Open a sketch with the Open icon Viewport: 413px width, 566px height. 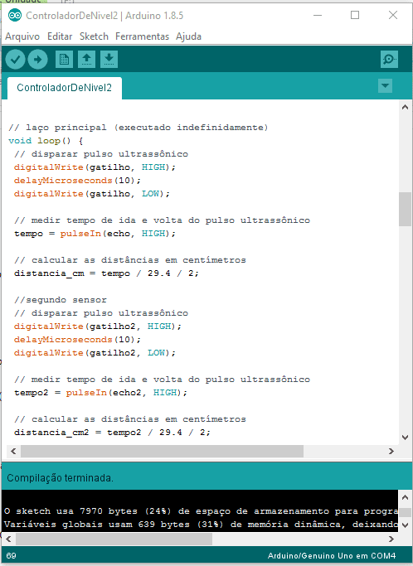point(86,59)
